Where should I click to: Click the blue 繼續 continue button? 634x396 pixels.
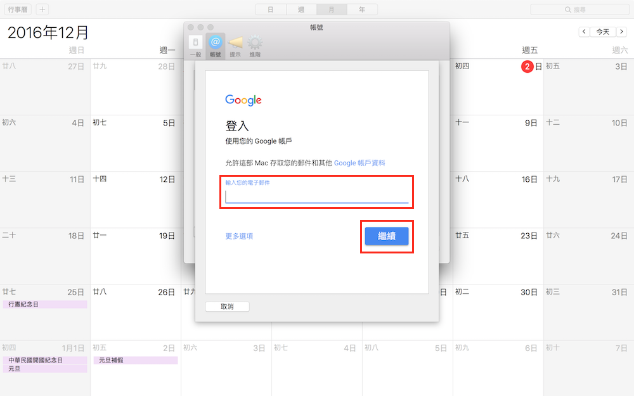pyautogui.click(x=387, y=236)
